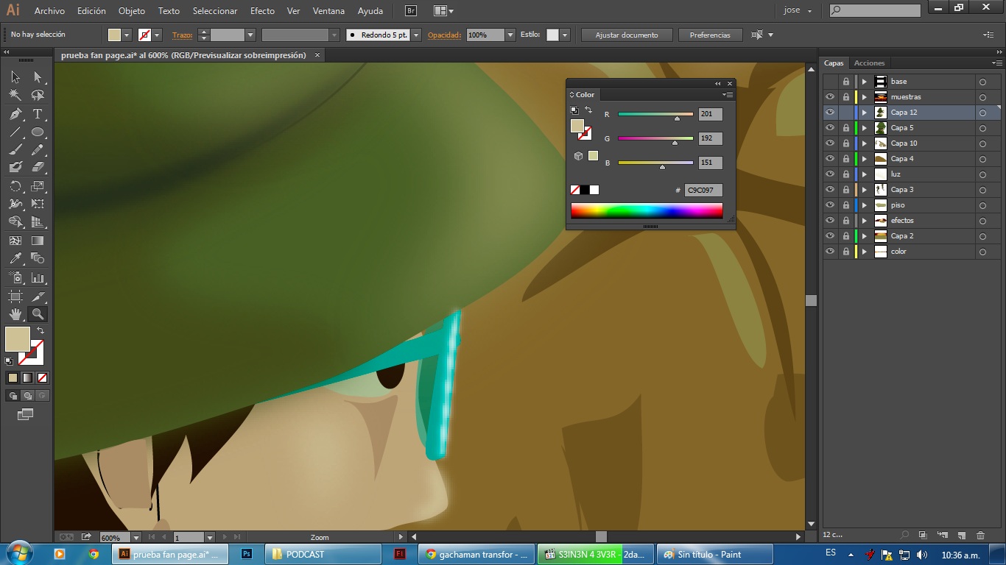Select the Symbol Sprayer tool
This screenshot has height=565, width=1006.
coord(15,277)
